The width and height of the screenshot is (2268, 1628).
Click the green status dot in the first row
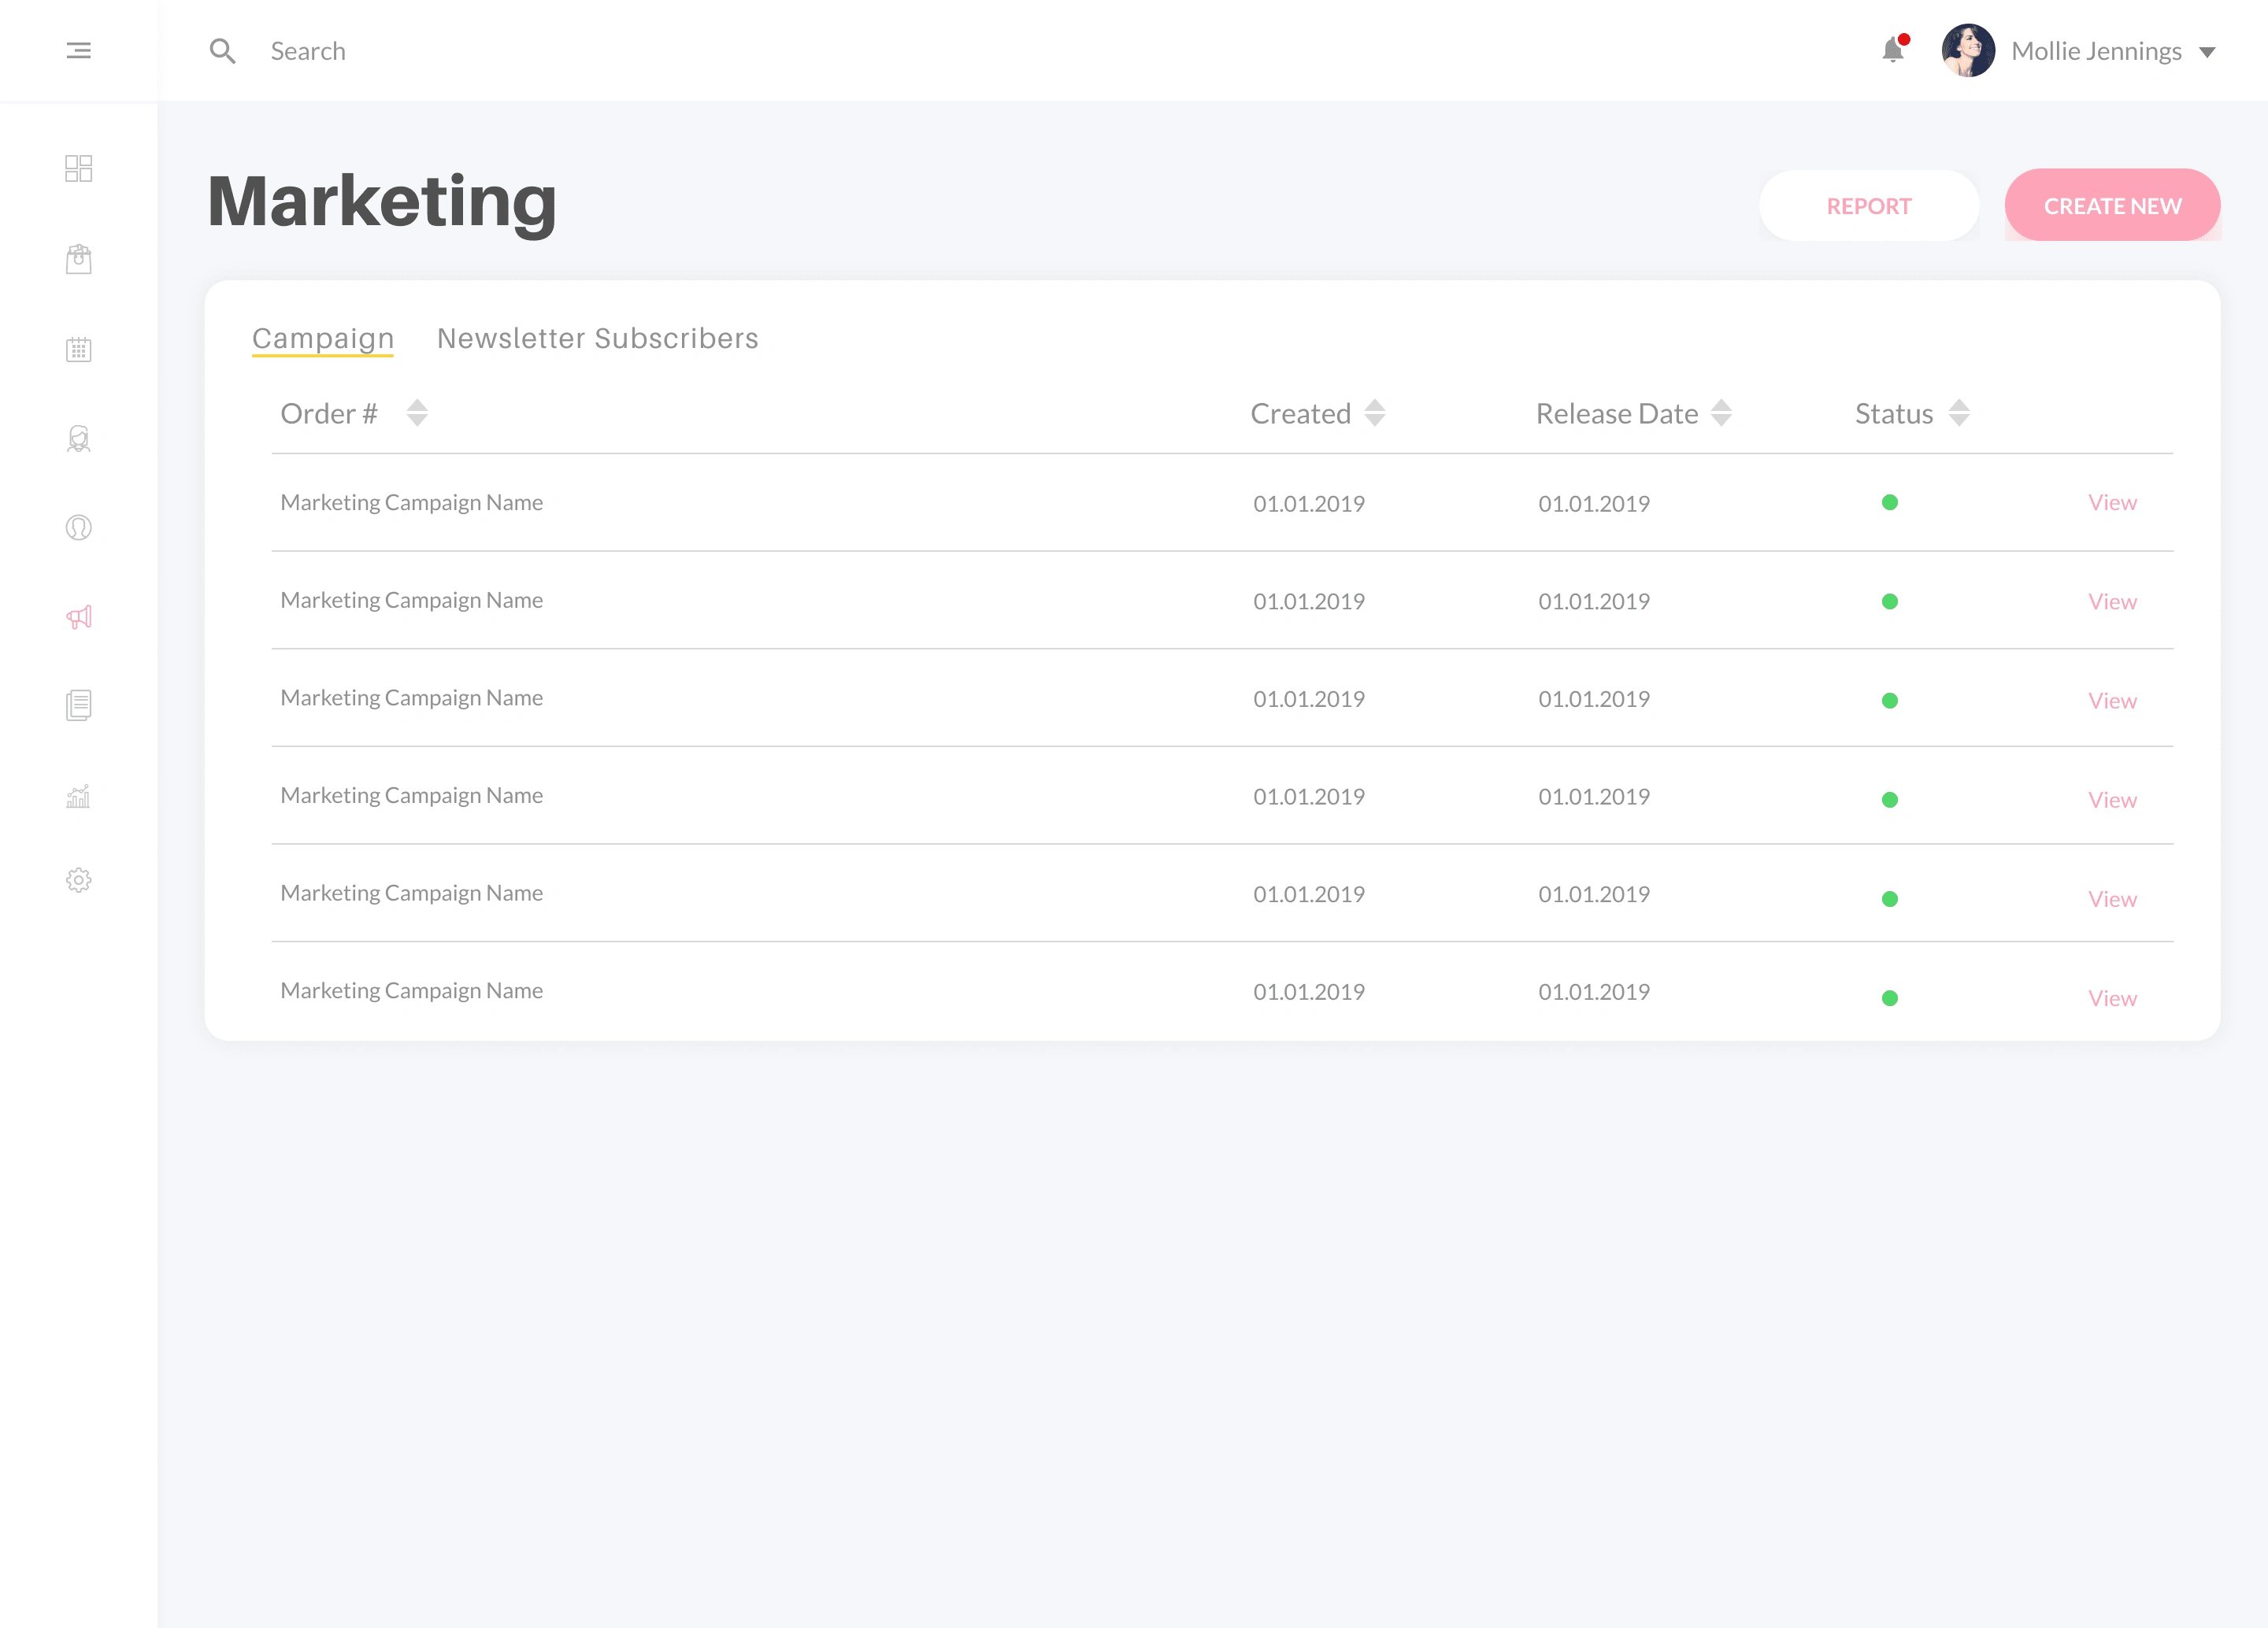(x=1890, y=503)
